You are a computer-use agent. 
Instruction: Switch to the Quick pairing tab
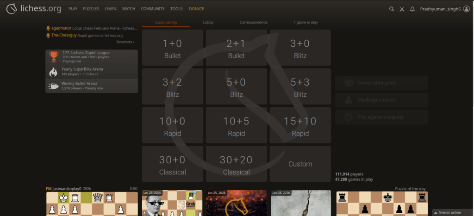[x=166, y=22]
